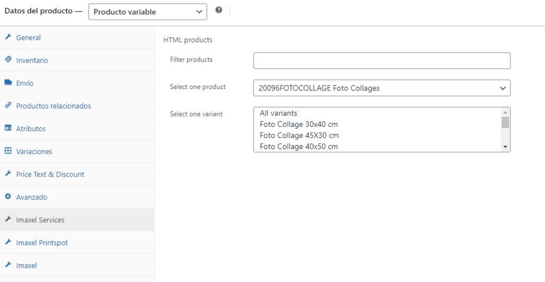Switch to the Imaxel Printspot tab
Screen dimensions: 545x282
pos(42,243)
